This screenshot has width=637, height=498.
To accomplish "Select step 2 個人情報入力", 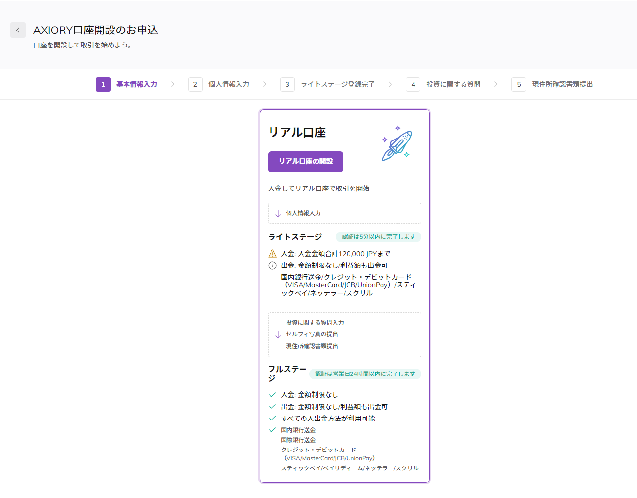I will pos(219,84).
